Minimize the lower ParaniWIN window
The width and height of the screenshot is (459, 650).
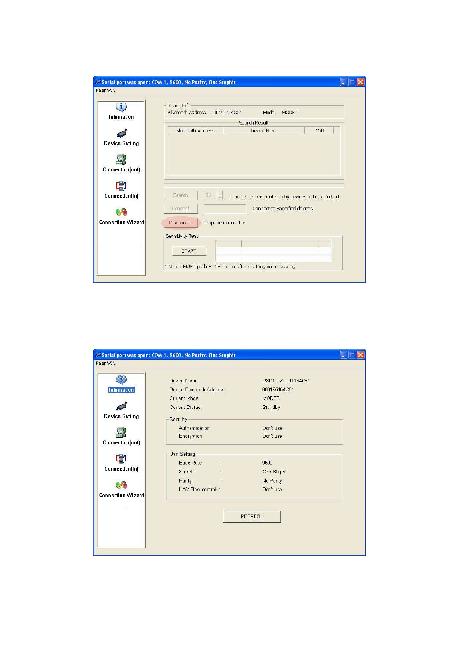coord(344,355)
